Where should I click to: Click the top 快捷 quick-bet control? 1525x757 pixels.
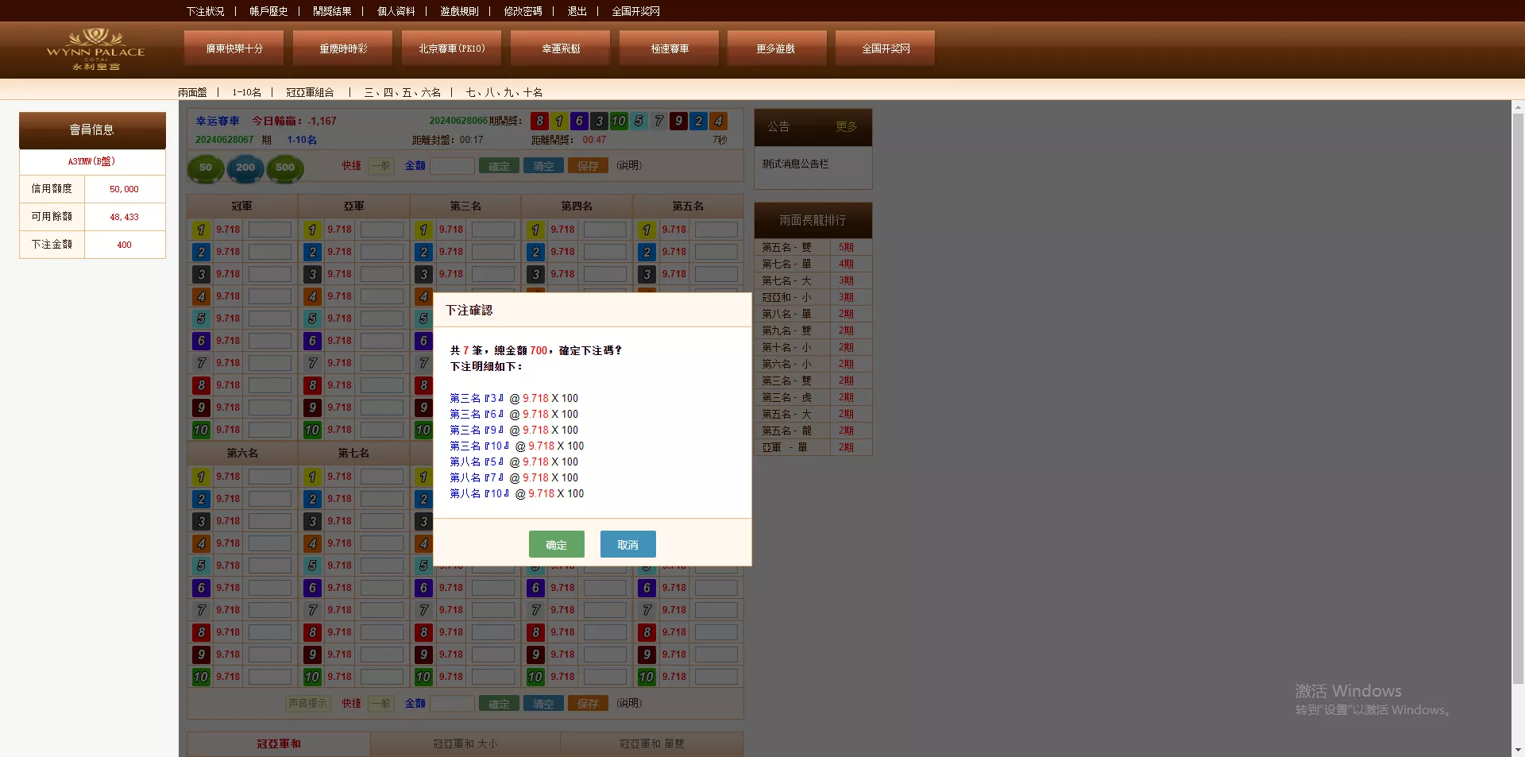click(x=349, y=165)
